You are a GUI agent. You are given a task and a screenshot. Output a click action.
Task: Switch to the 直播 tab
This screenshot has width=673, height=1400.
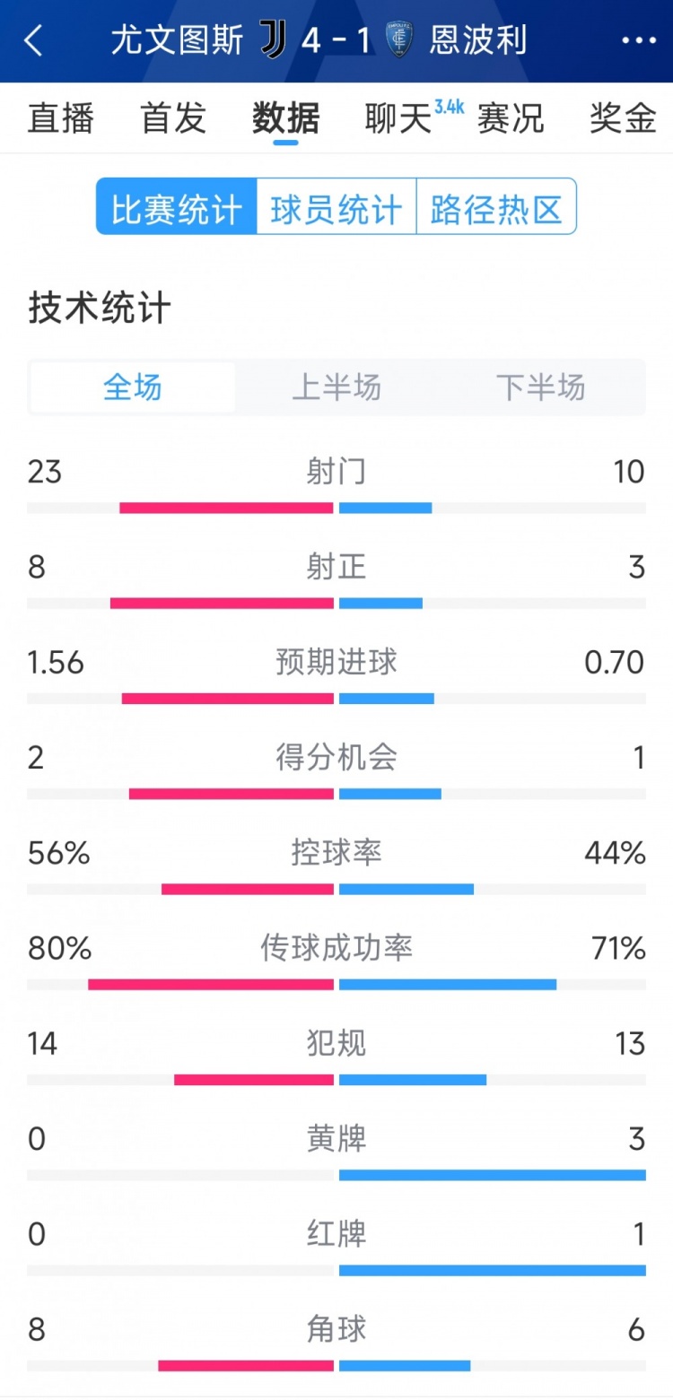61,117
